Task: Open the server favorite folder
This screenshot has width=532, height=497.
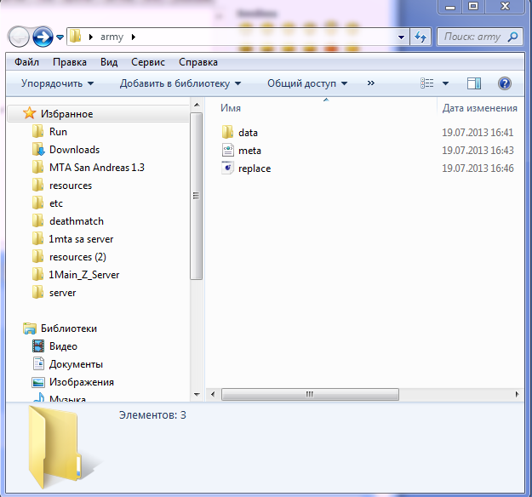Action: point(62,293)
